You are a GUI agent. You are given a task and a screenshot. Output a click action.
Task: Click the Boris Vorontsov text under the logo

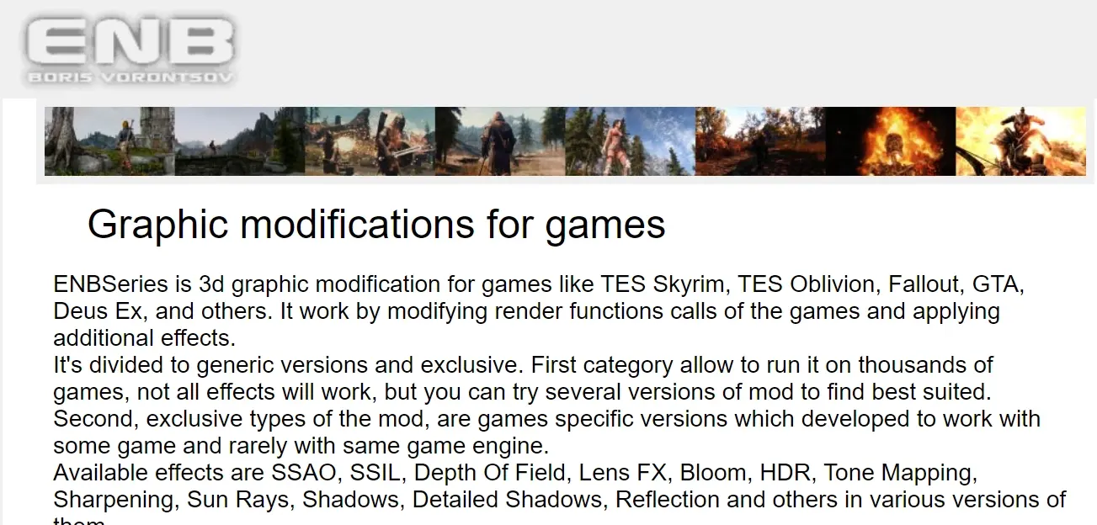[129, 78]
